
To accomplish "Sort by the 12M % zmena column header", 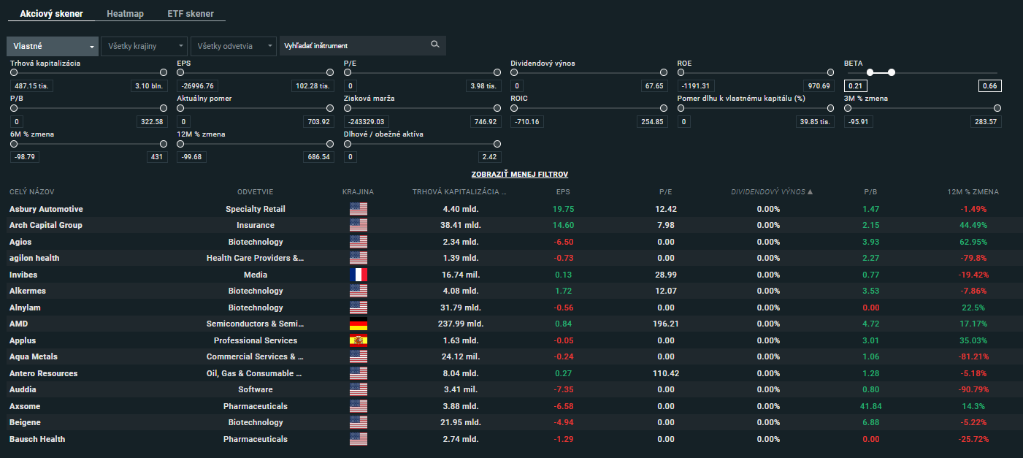I will [972, 192].
